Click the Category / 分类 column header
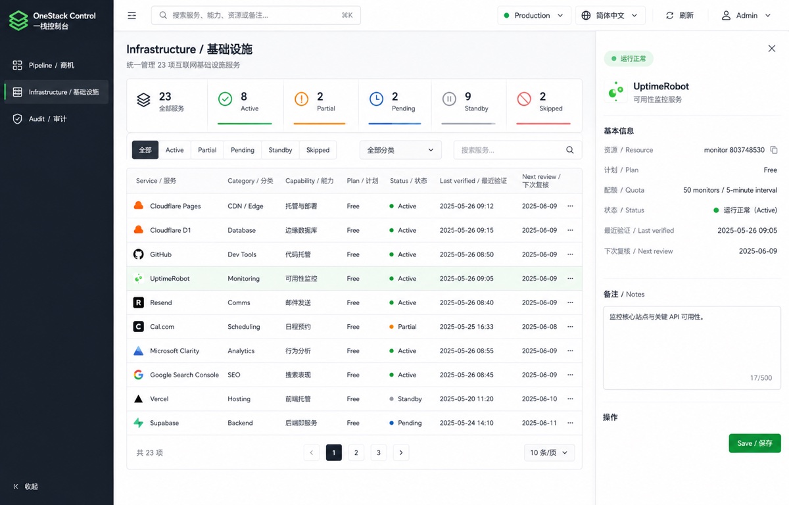This screenshot has width=789, height=505. tap(250, 181)
